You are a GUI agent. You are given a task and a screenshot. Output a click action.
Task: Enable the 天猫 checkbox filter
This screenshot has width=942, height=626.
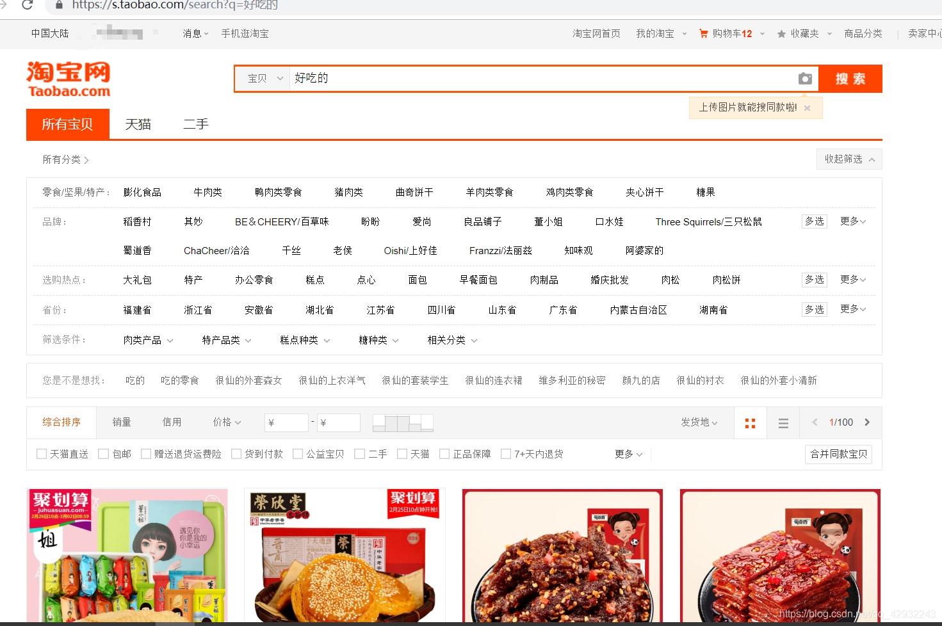pyautogui.click(x=402, y=454)
